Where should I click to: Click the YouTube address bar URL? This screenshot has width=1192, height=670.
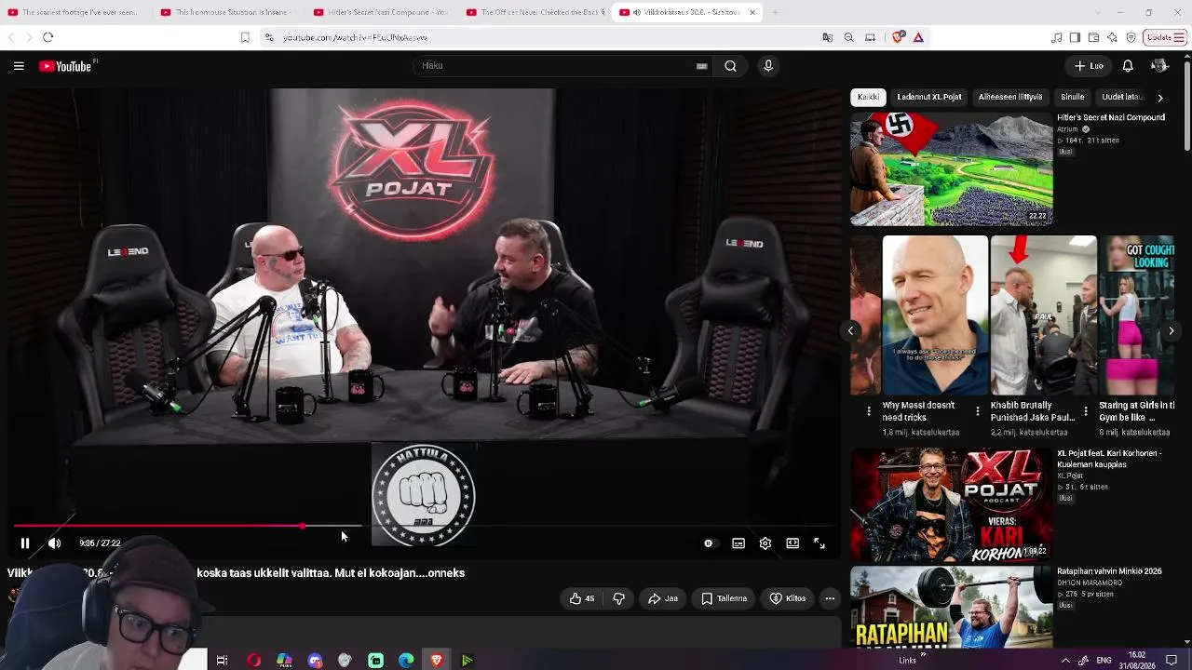click(355, 37)
